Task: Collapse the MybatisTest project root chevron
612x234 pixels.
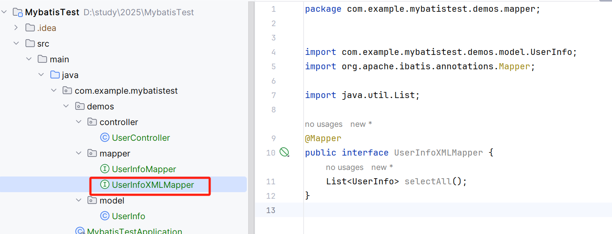Action: point(4,12)
